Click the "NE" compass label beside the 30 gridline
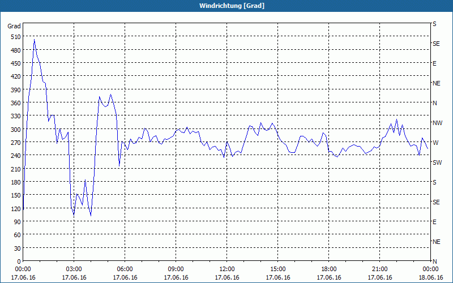Viewport: 453px width, 283px height. coord(436,242)
